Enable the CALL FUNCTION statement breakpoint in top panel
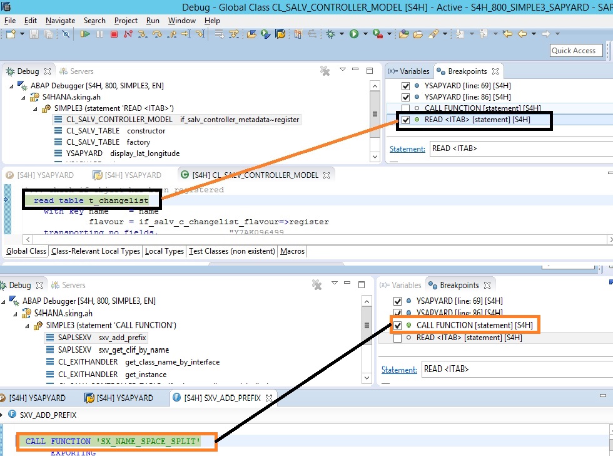The width and height of the screenshot is (613, 456). pyautogui.click(x=405, y=108)
